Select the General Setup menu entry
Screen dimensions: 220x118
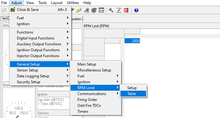[40, 64]
